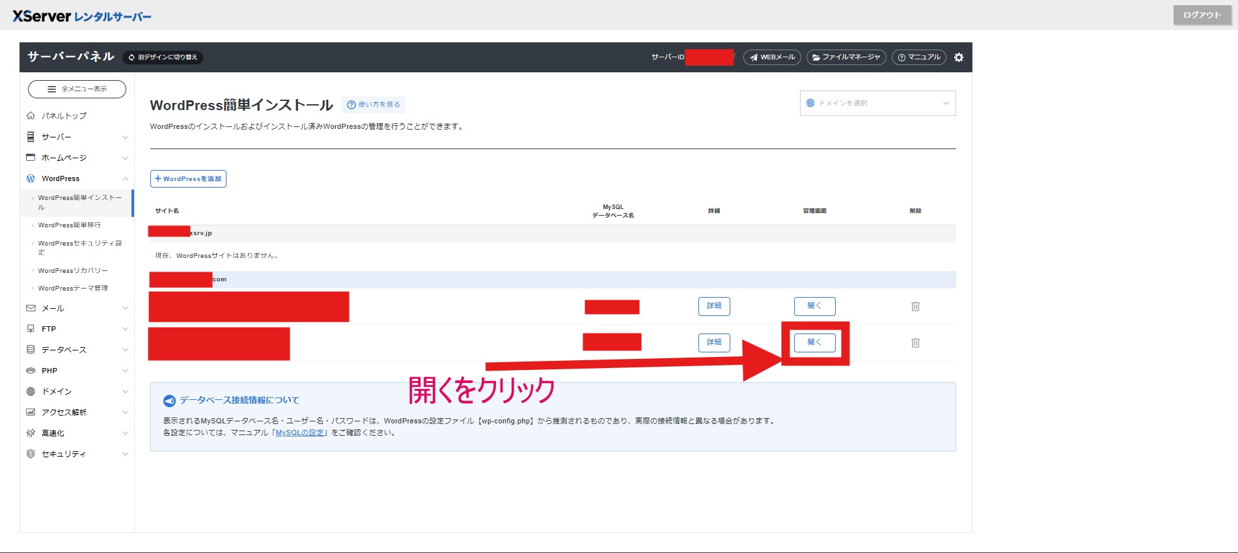Click the rocket icon beside 高速化
Viewport: 1238px width, 553px height.
tap(31, 433)
